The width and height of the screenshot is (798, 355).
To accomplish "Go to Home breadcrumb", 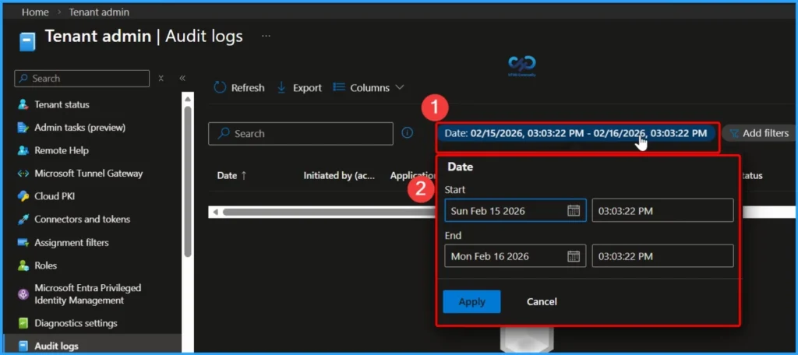I will (x=35, y=12).
